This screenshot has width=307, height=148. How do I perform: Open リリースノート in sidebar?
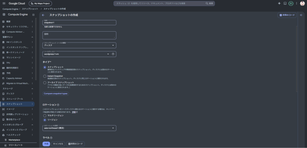pos(16,145)
